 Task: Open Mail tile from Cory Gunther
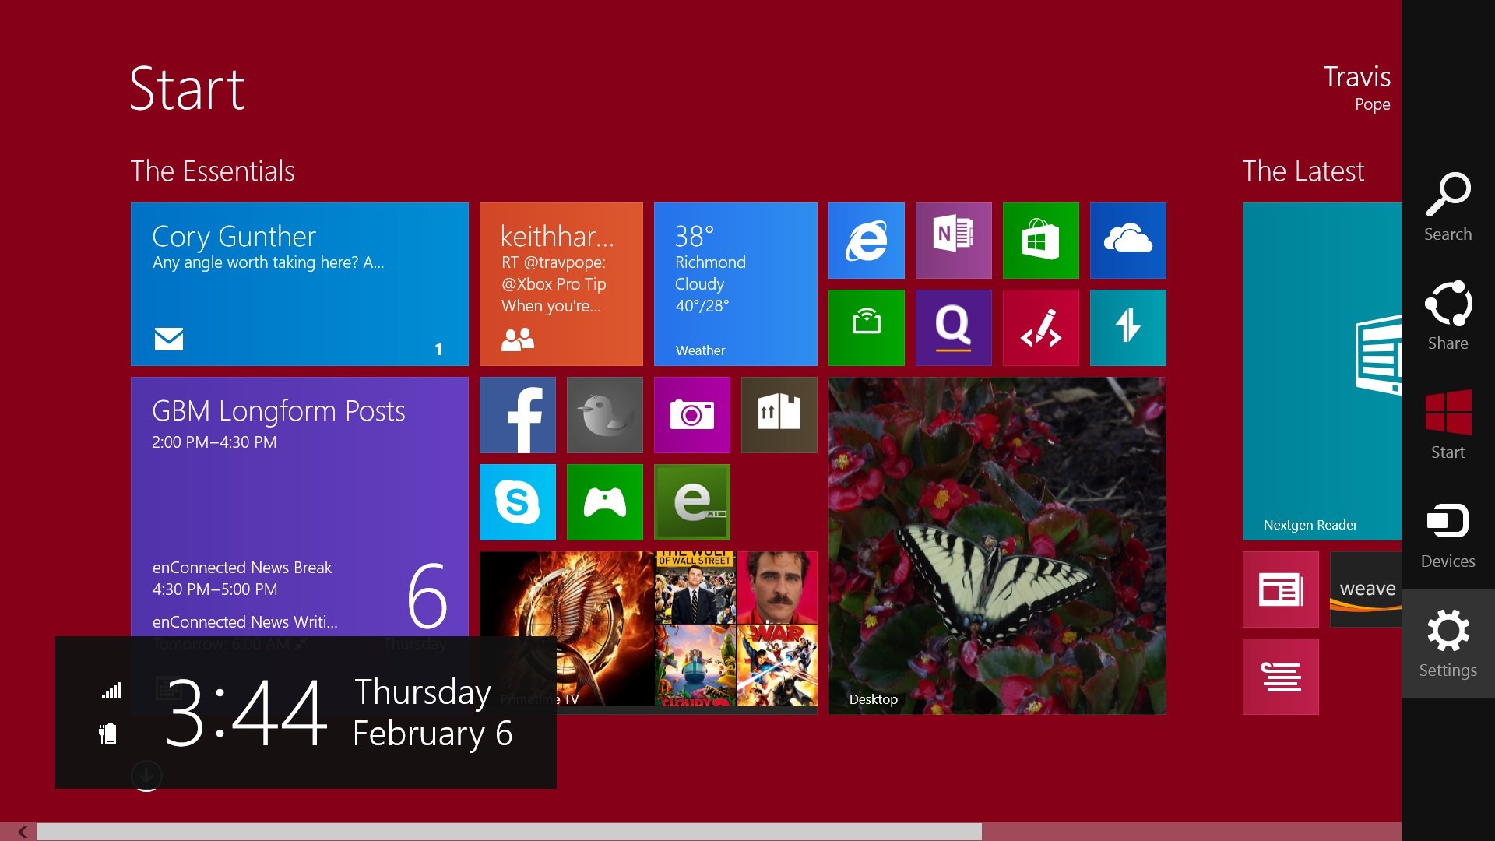(300, 284)
